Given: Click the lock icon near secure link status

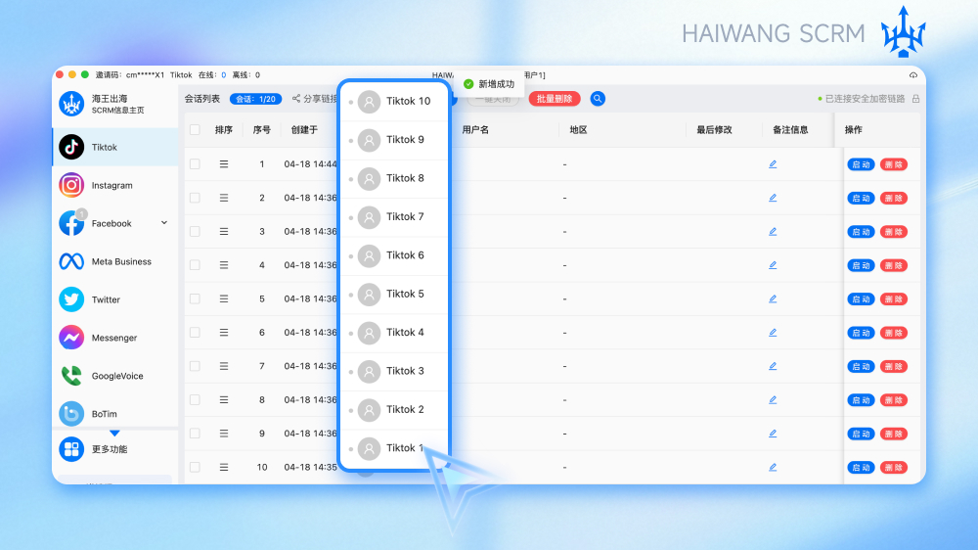Looking at the screenshot, I should tap(915, 99).
